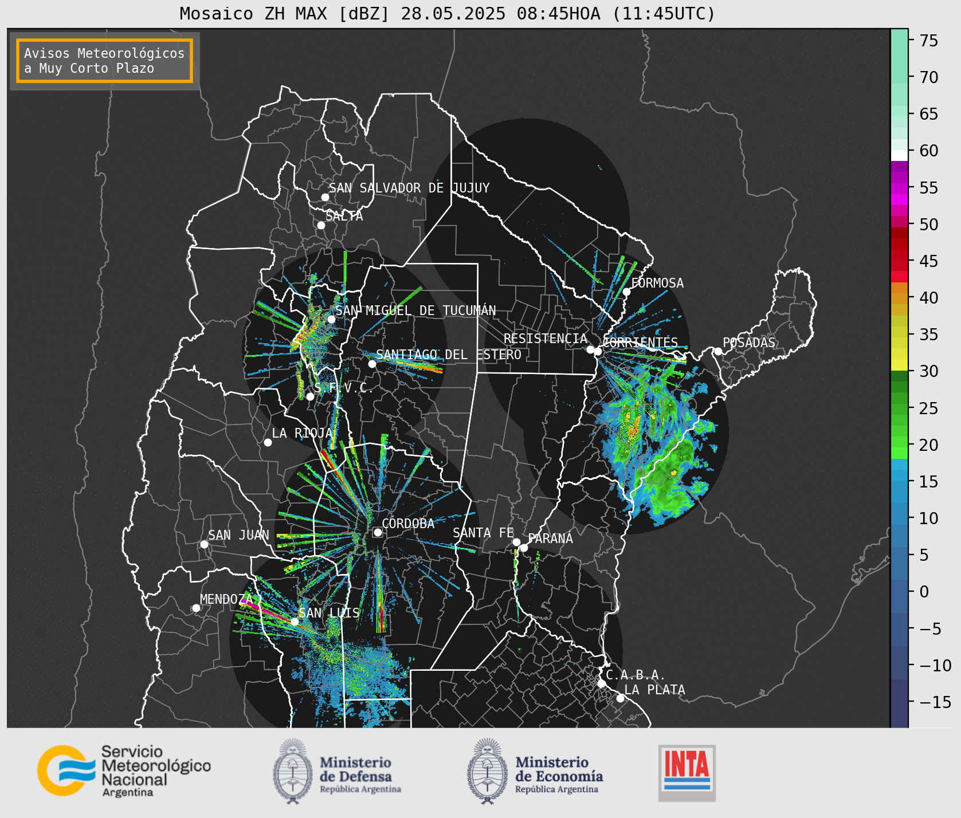Select the LA RIOJA city dot
Viewport: 961px width, 818px height.
(268, 442)
